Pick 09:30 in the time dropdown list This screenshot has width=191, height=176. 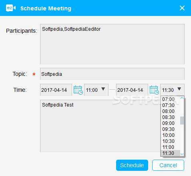[x=170, y=129]
